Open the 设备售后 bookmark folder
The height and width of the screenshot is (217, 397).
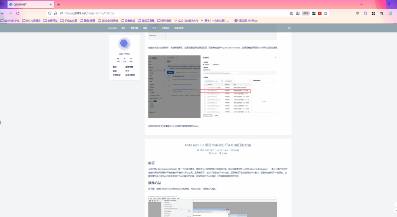pyautogui.click(x=128, y=21)
